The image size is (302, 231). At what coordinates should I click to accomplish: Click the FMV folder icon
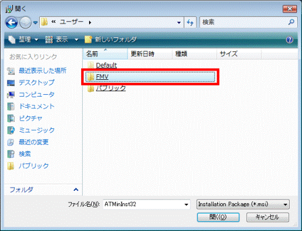point(90,77)
